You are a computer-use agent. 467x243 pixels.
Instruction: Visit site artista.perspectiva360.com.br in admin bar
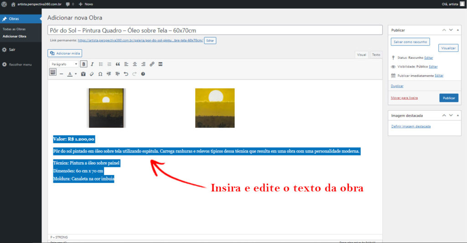36,4
